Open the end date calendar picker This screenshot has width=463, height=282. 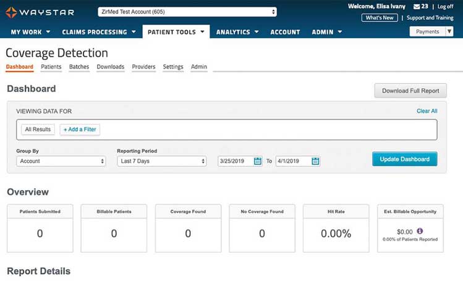point(315,161)
